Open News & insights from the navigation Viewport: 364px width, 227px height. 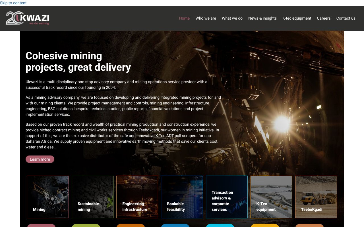click(x=262, y=18)
